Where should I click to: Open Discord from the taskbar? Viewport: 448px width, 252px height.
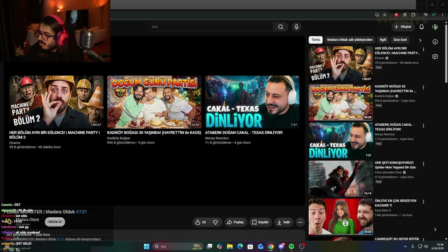281,246
